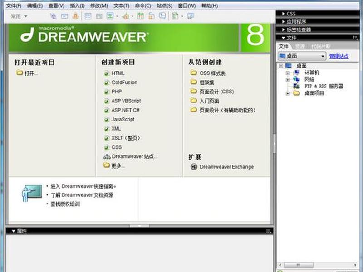Open the 窗口(W) menu
The height and width of the screenshot is (272, 363).
point(186,6)
